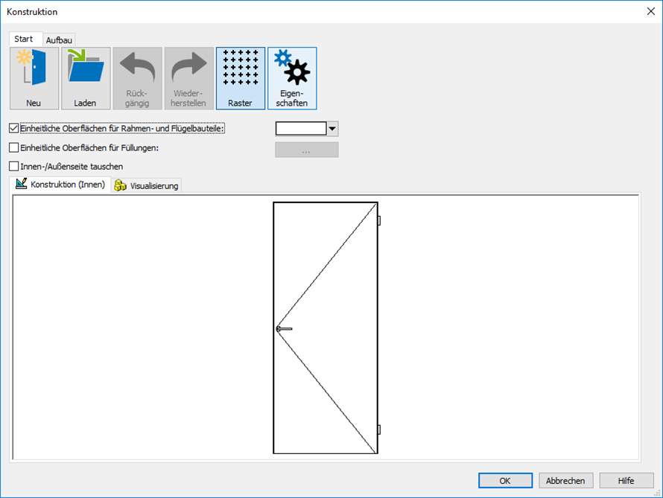
Task: Click the Abbrechen button
Action: 565,481
